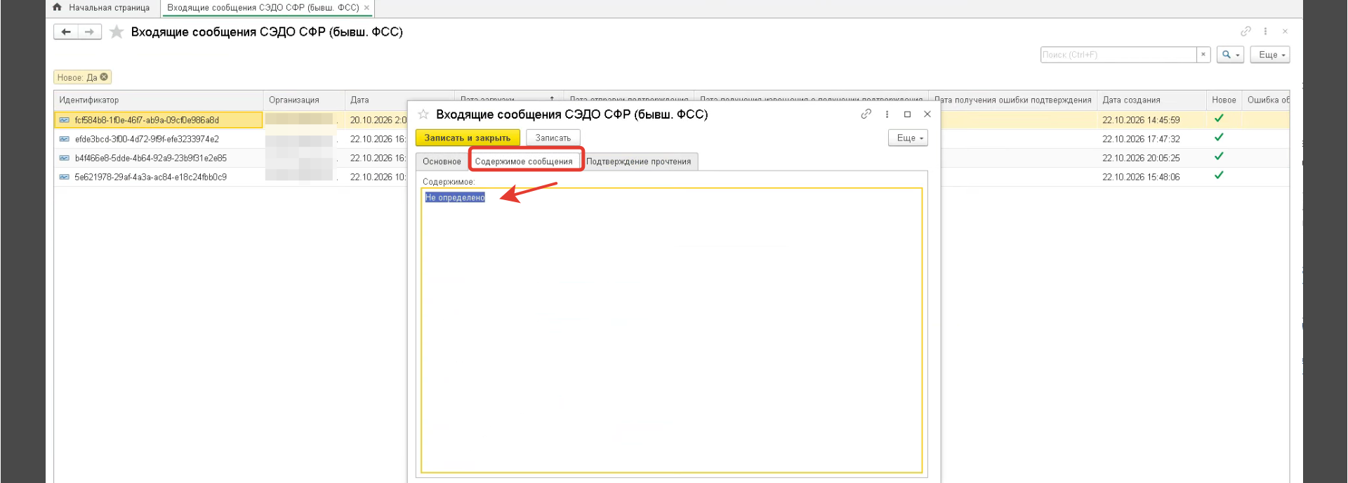
Task: Expand the Еще dropdown in dialog
Action: pos(908,138)
